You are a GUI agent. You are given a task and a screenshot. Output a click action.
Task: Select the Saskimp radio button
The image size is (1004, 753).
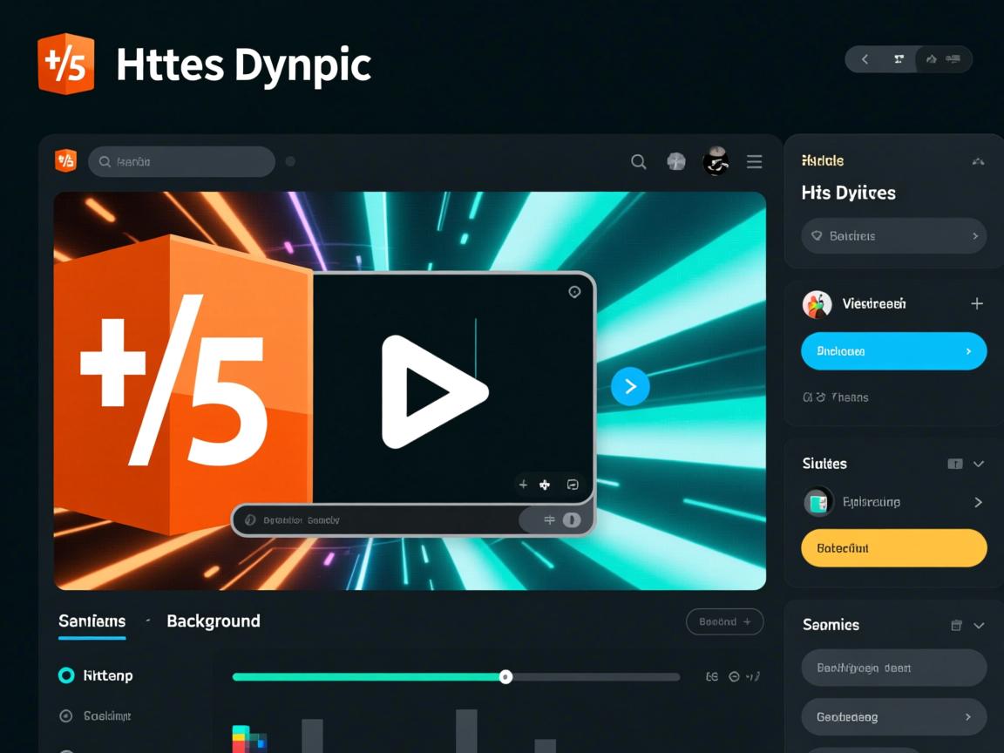[x=66, y=716]
